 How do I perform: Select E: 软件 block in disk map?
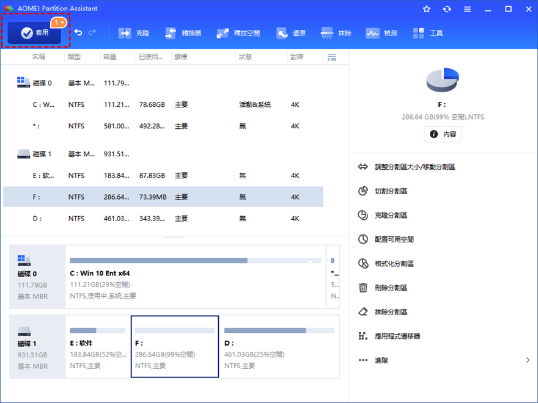pos(98,346)
